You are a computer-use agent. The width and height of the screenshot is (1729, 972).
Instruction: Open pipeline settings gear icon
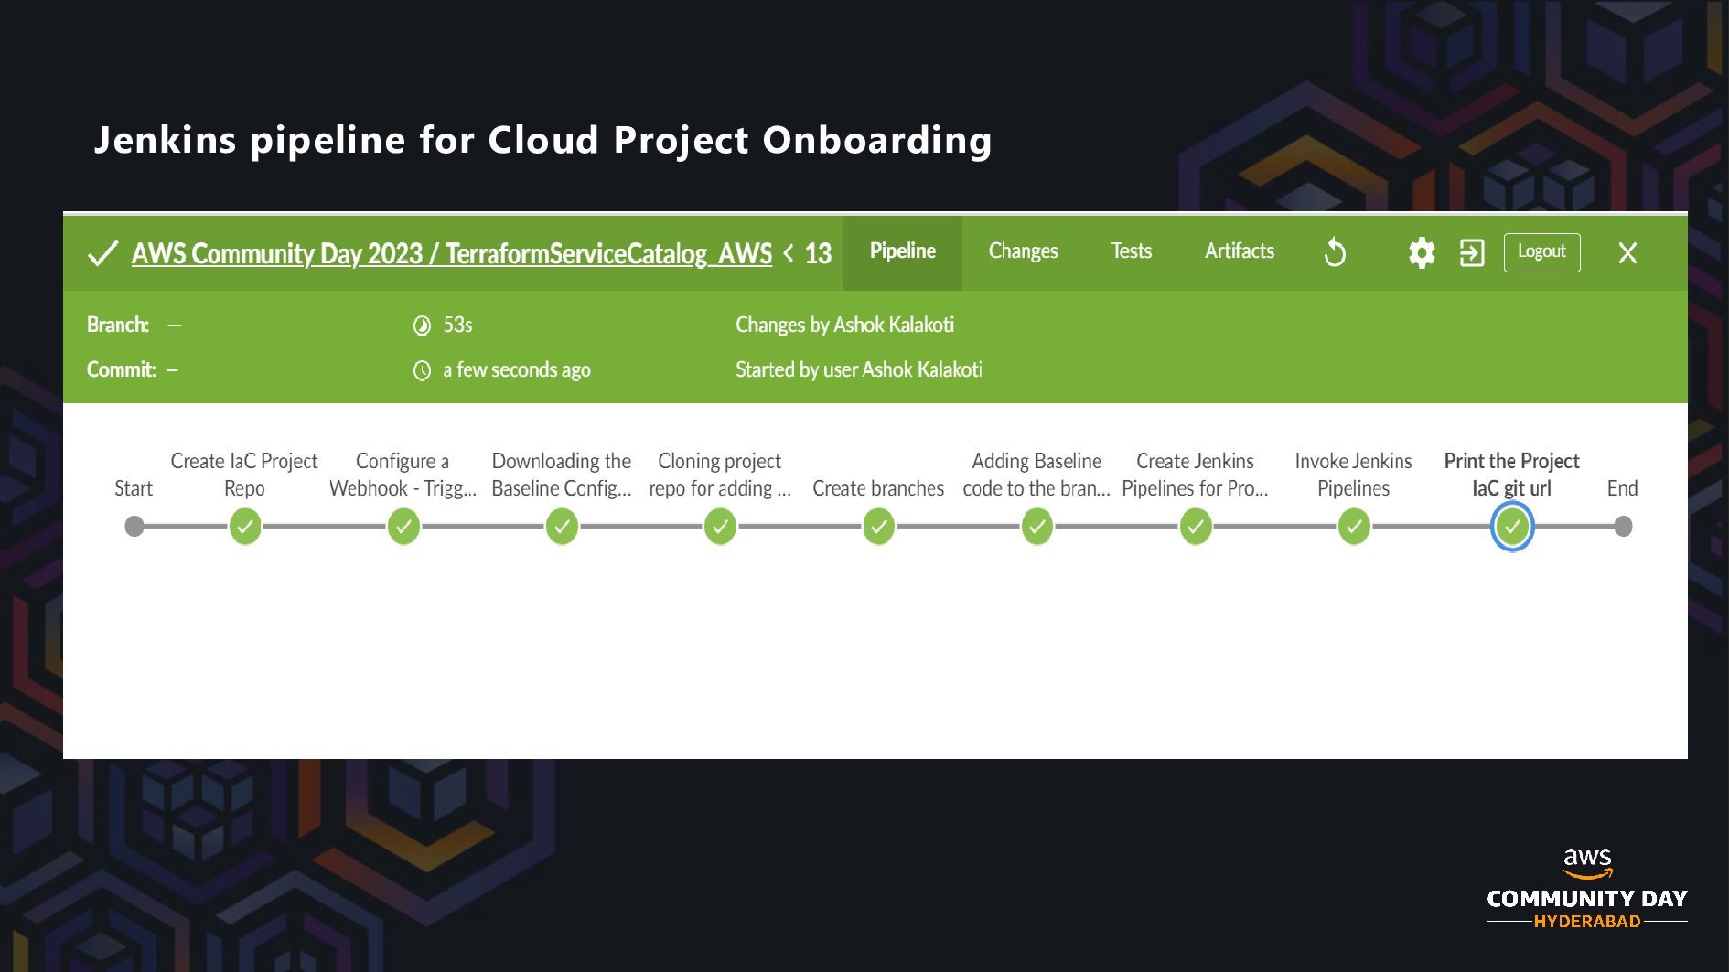[1421, 252]
